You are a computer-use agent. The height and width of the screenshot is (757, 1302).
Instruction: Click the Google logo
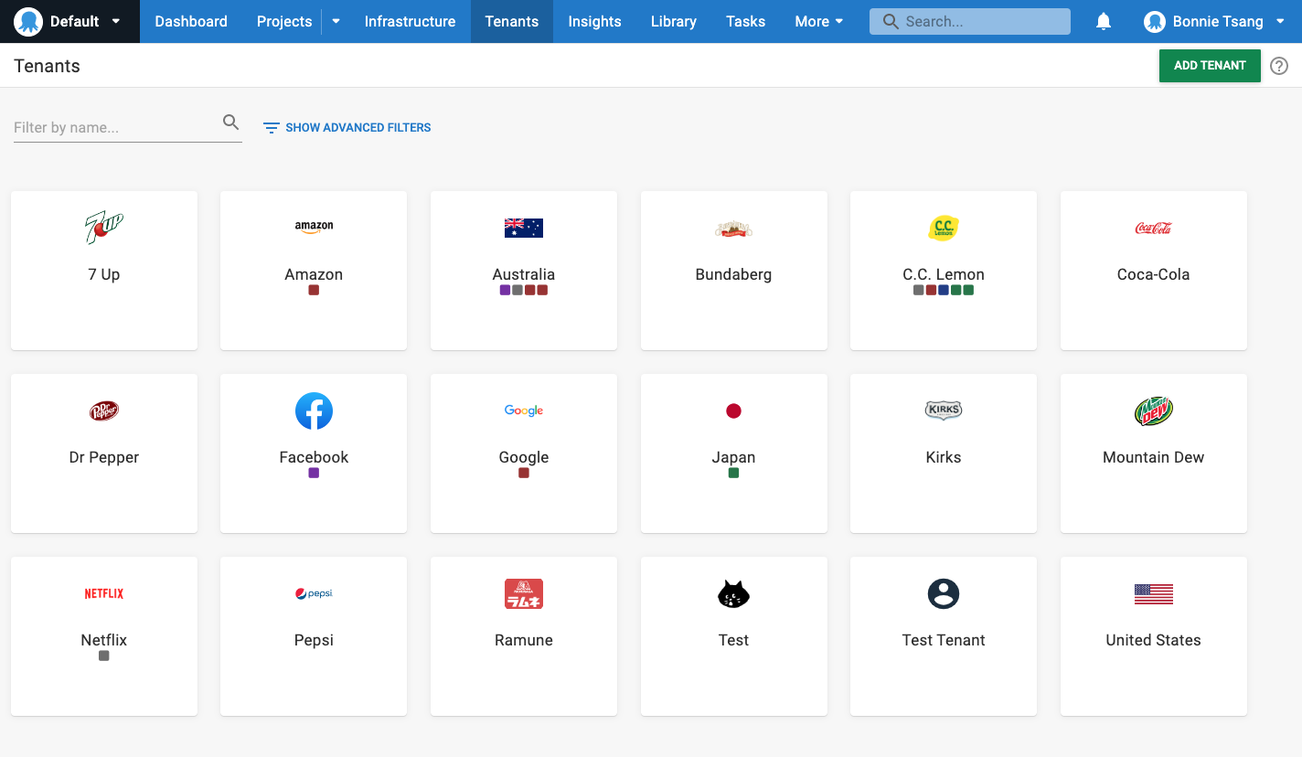[x=524, y=410]
